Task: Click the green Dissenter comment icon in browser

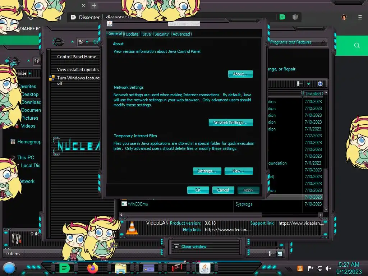Action: pos(282,17)
